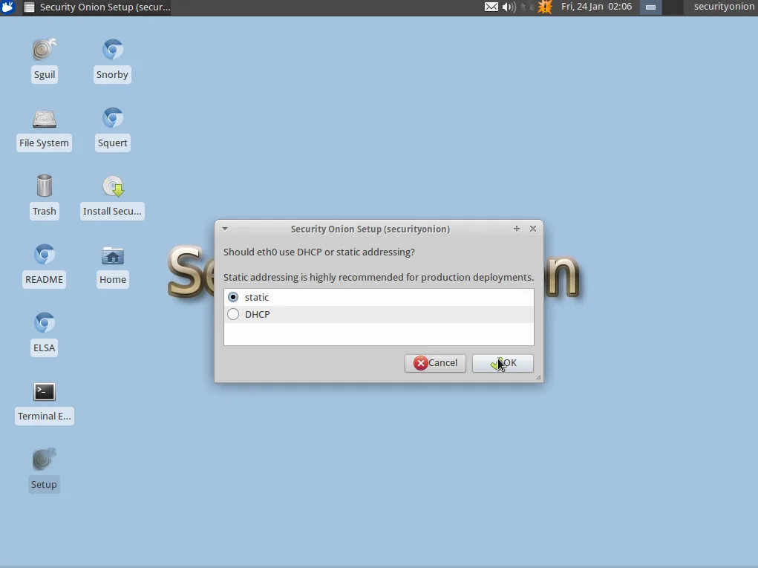Viewport: 758px width, 568px height.
Task: Click the workspace switcher first workspace
Action: pos(650,7)
